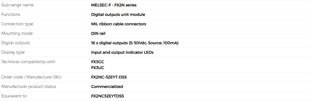Click Digital outputs unit module text
The image size is (311, 101).
[118, 14]
